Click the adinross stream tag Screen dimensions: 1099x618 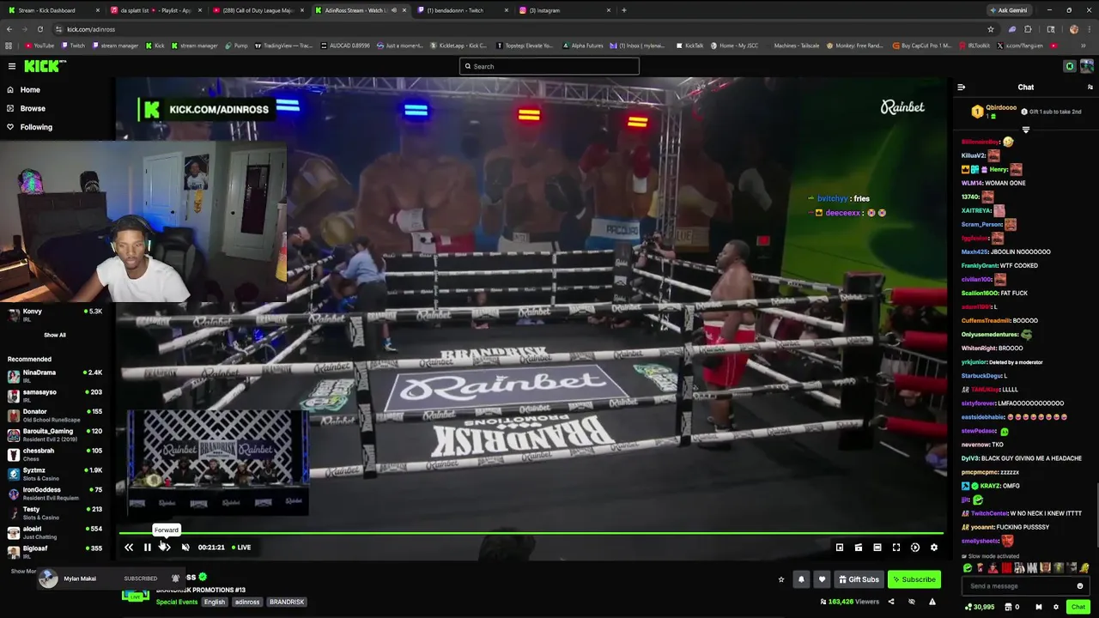point(247,602)
